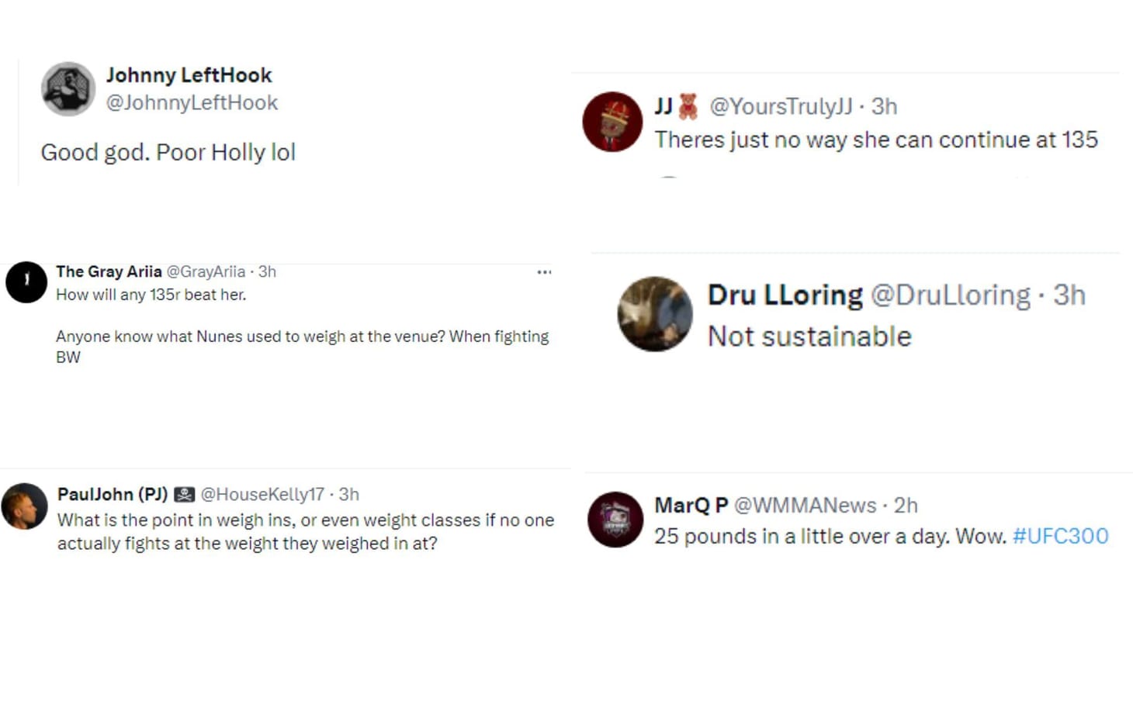
Task: Click the tweet text 'Not sustainable'
Action: 809,335
